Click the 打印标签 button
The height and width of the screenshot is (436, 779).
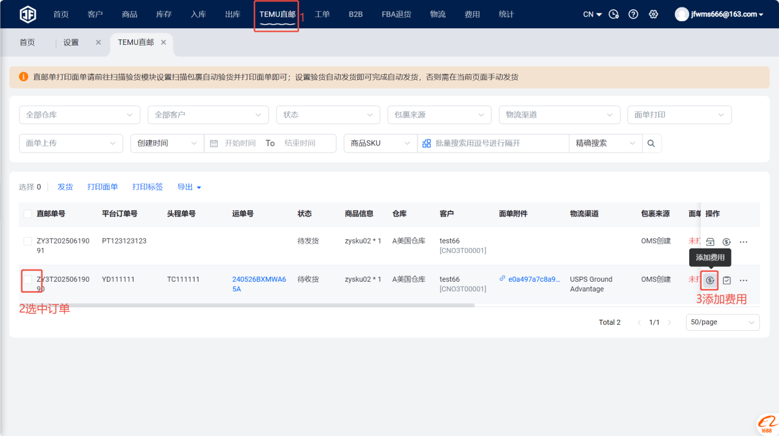pos(148,187)
